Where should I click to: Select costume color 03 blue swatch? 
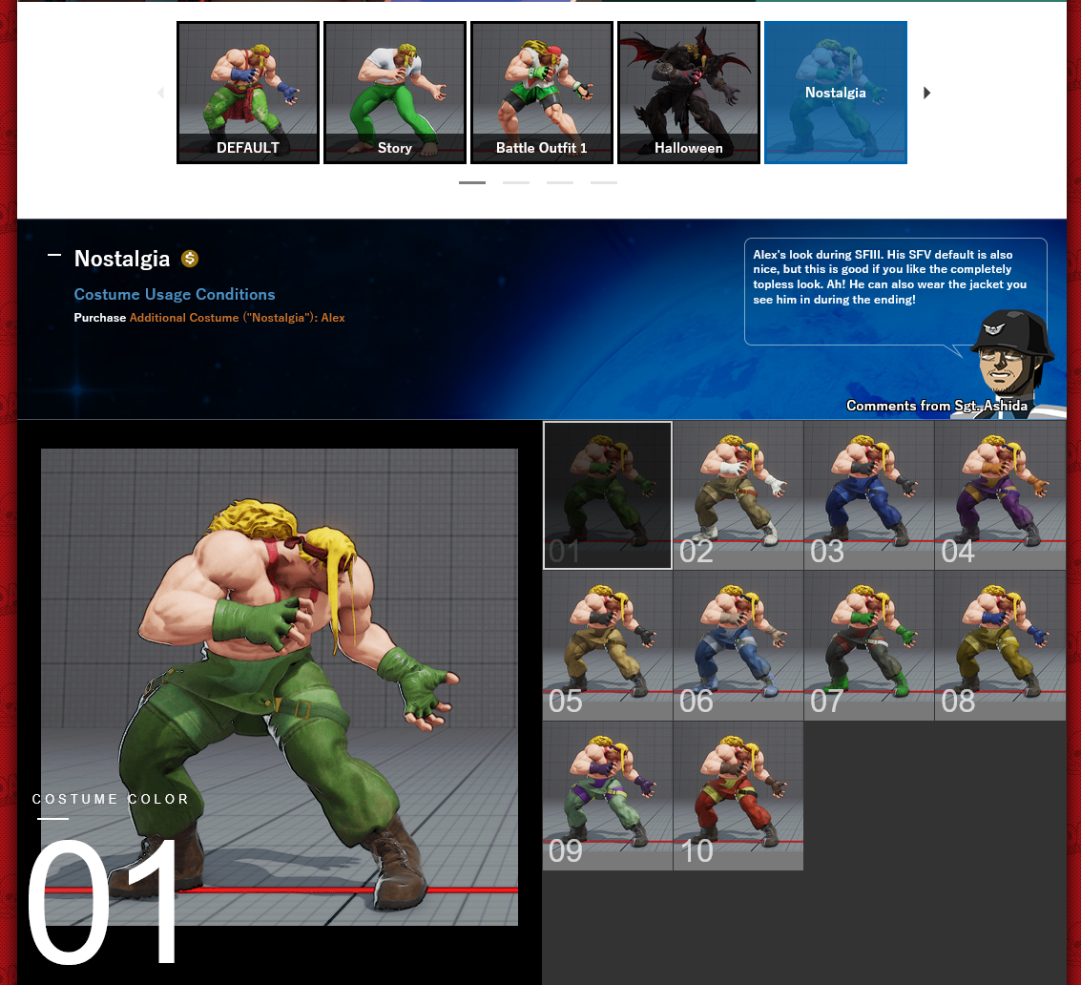coord(868,495)
